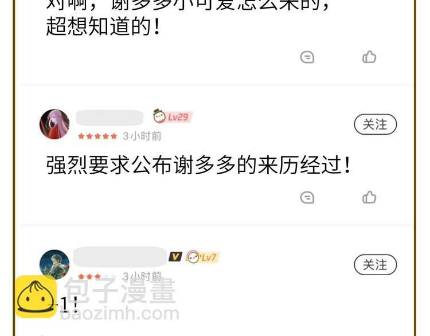Click the blurred username beside Lv29
Image resolution: width=430 pixels, height=336 pixels.
pyautogui.click(x=110, y=118)
